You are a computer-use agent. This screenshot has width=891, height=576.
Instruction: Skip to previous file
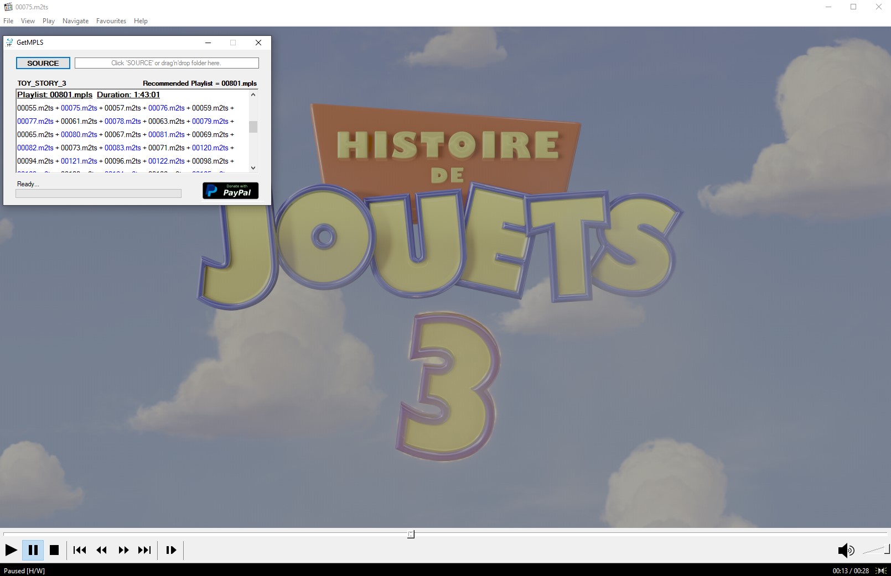80,550
